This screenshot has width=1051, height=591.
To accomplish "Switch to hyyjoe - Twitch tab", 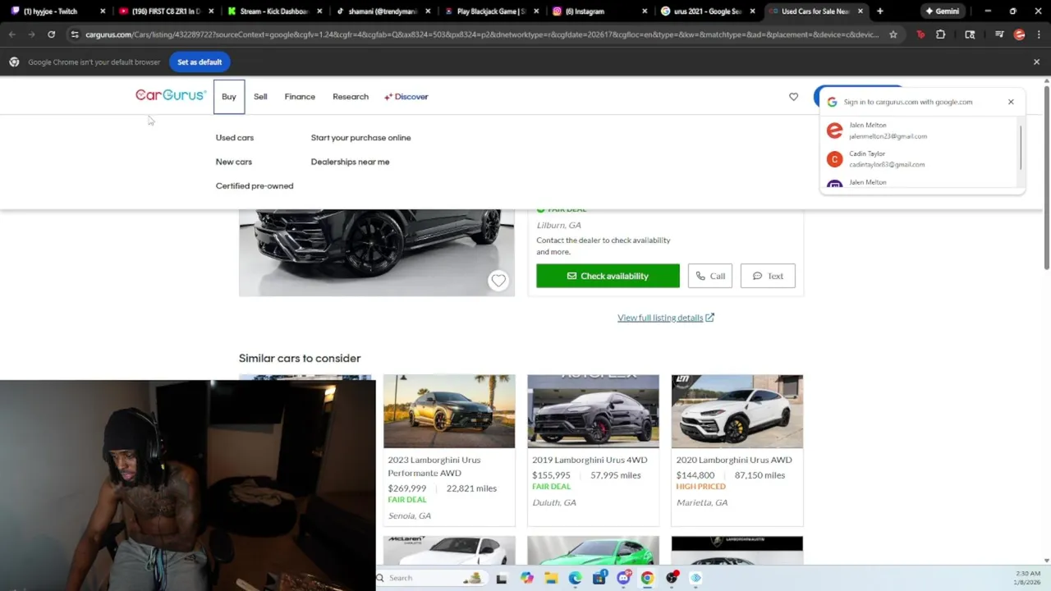I will (x=56, y=11).
